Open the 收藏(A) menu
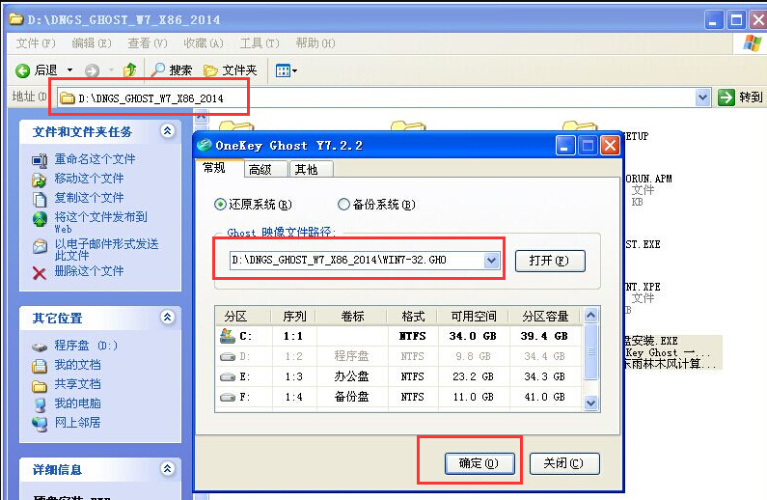The image size is (767, 500). point(204,43)
